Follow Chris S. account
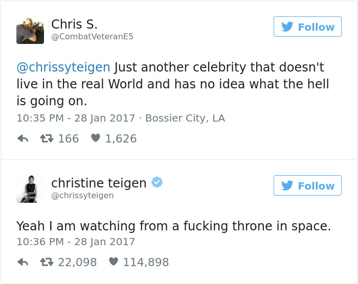The image size is (358, 284). point(307,27)
